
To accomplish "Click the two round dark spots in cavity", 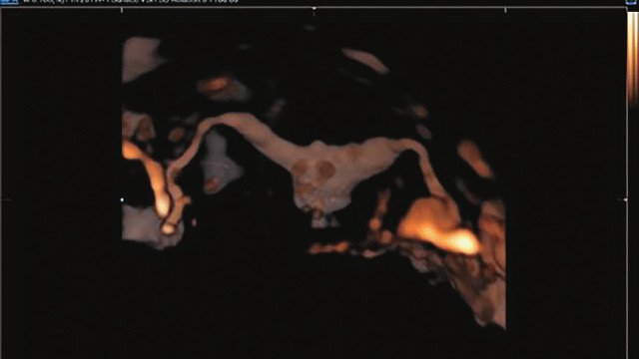I will [x=313, y=170].
